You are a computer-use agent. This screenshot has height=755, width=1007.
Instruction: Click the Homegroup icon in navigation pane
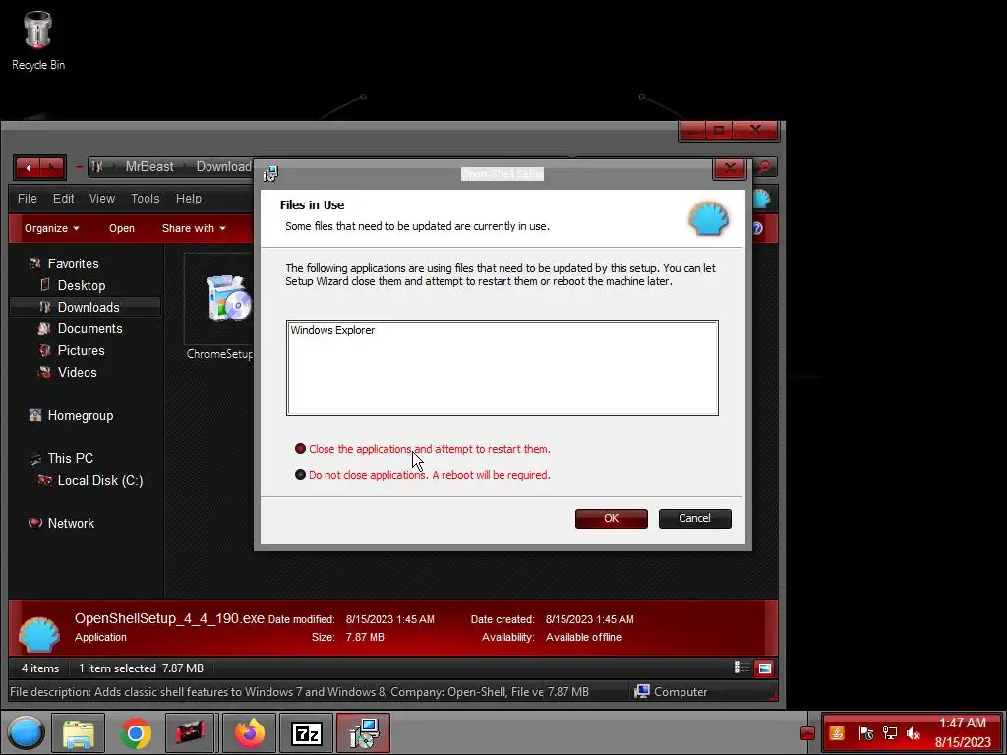click(x=35, y=416)
